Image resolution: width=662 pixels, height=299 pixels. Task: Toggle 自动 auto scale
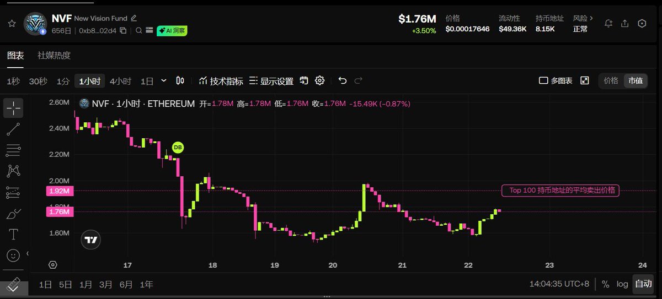pos(643,284)
